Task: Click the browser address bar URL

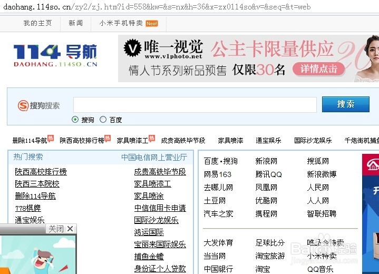Action: pyautogui.click(x=157, y=7)
